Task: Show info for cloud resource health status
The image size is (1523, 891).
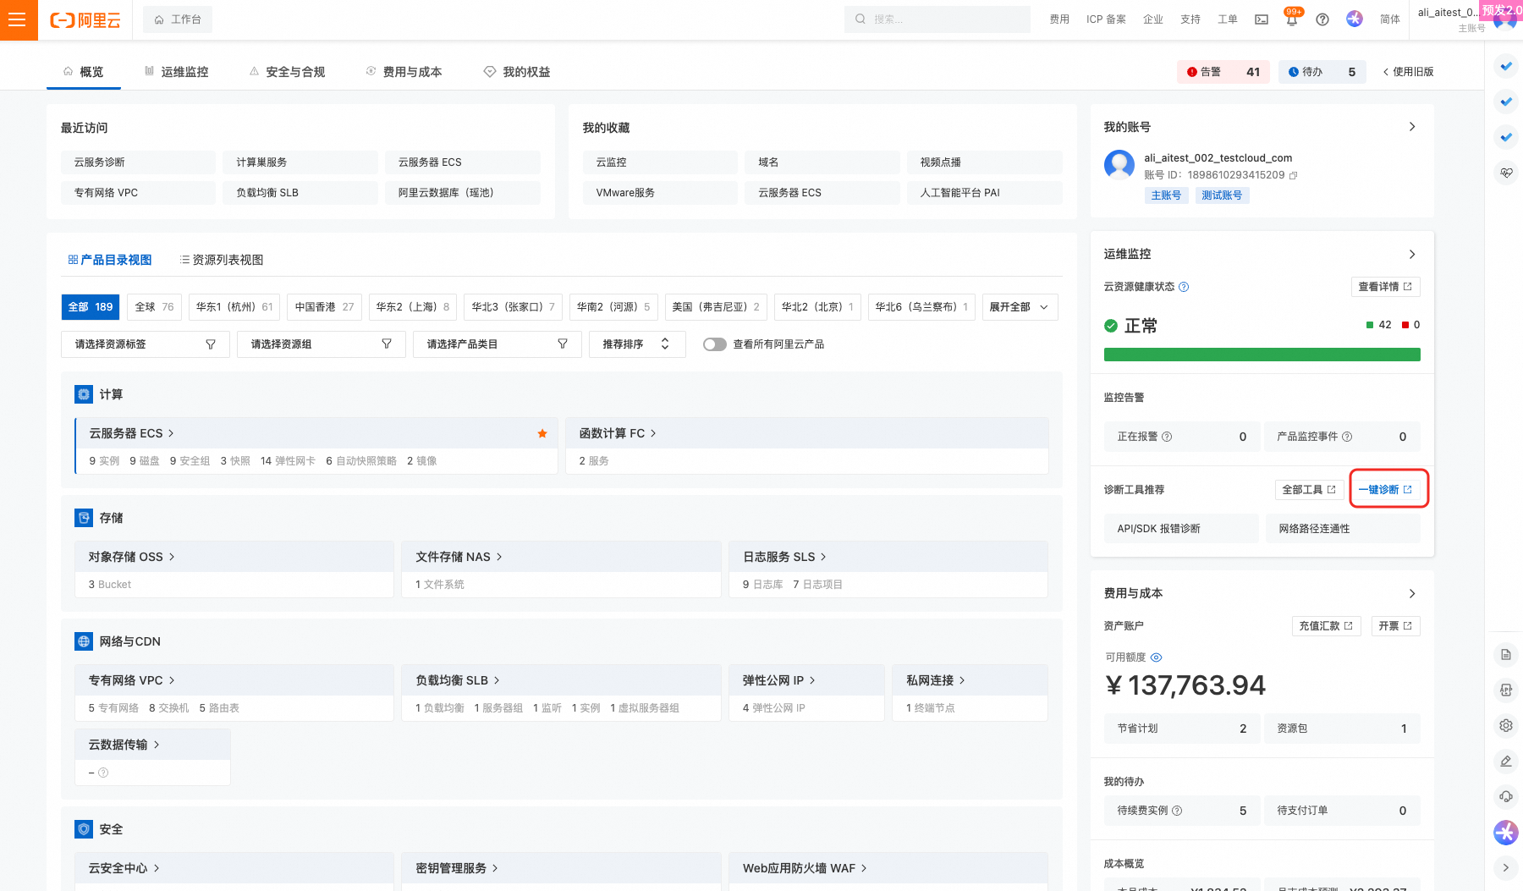Action: coord(1184,287)
